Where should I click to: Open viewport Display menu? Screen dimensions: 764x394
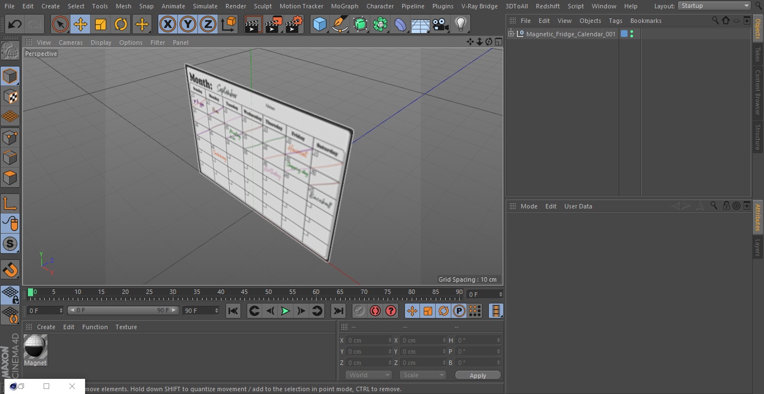tap(101, 42)
